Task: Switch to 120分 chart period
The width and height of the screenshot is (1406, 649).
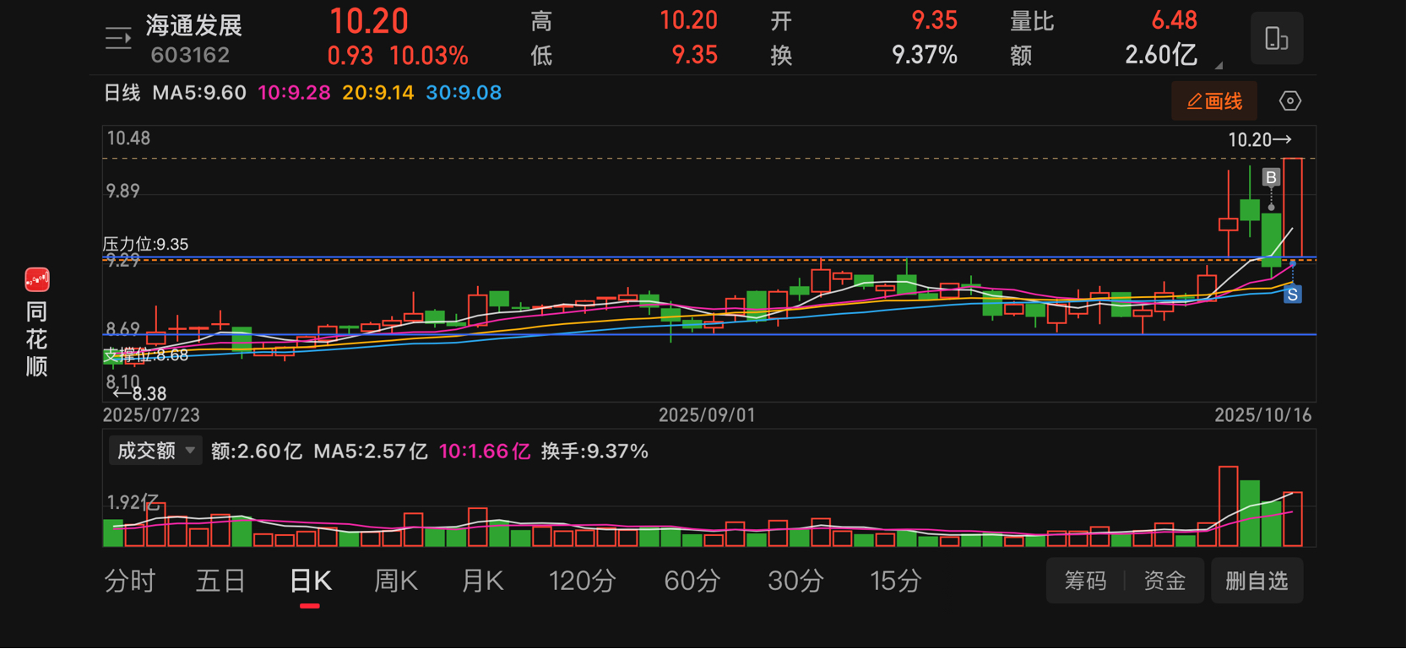Action: click(583, 581)
